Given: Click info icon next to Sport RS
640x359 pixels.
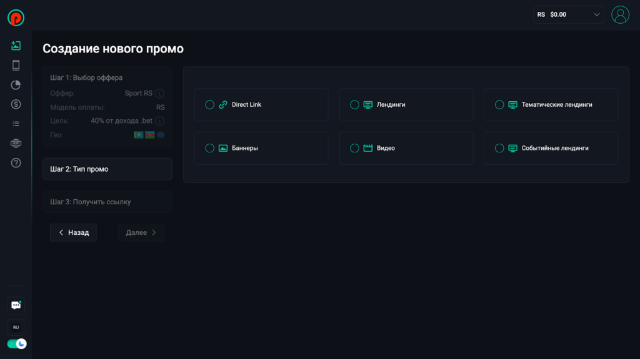Looking at the screenshot, I should 159,94.
